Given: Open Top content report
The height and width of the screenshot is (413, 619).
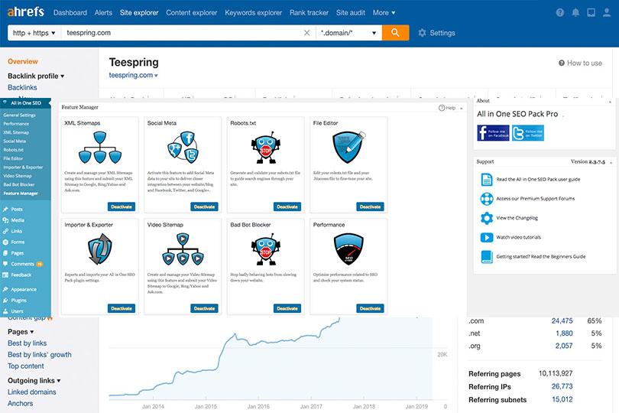Looking at the screenshot, I should click(26, 366).
